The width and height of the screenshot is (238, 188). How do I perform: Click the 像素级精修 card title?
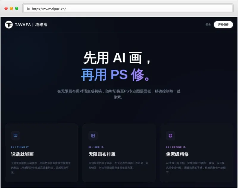(x=177, y=154)
